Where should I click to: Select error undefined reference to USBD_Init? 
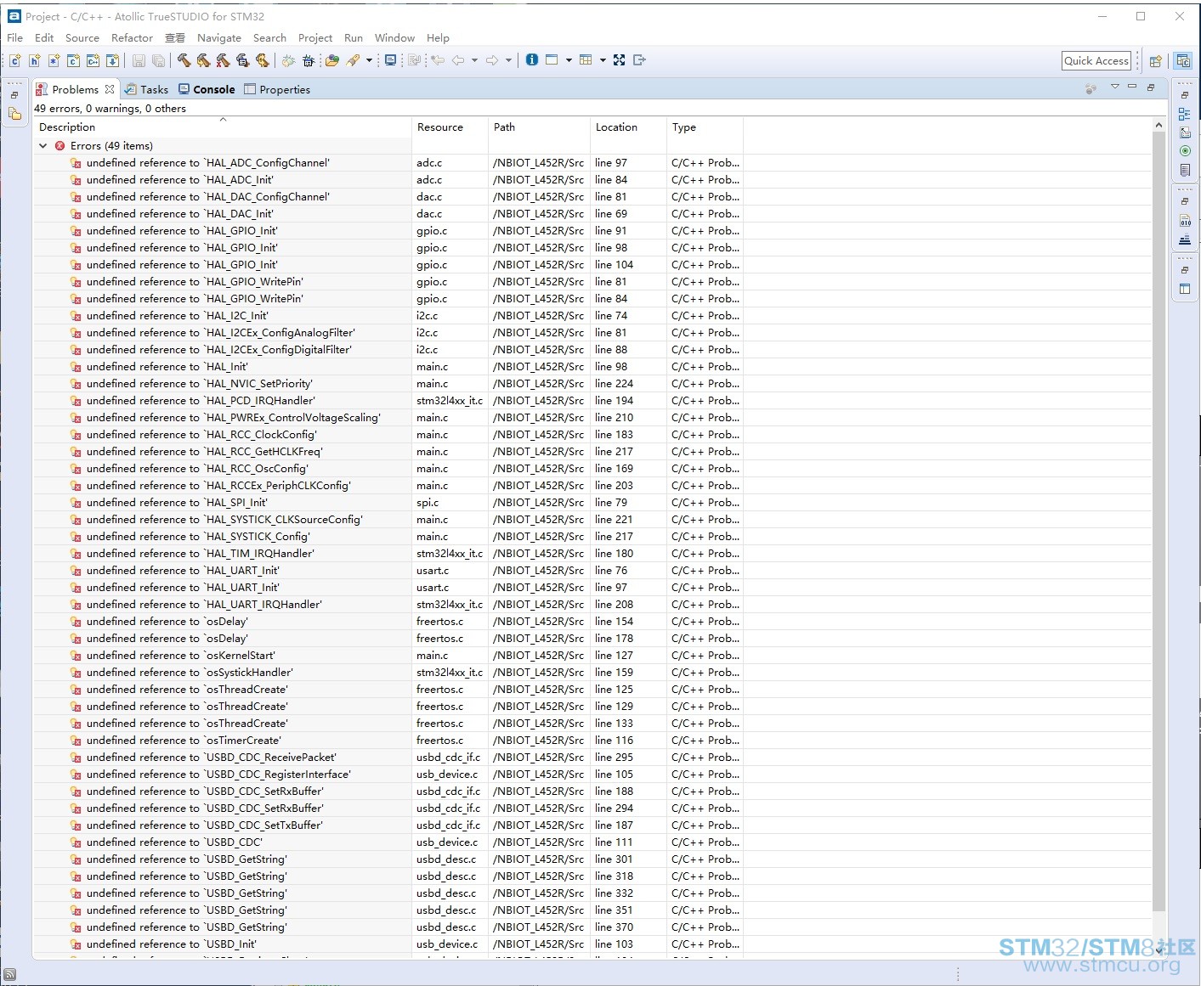[592, 944]
